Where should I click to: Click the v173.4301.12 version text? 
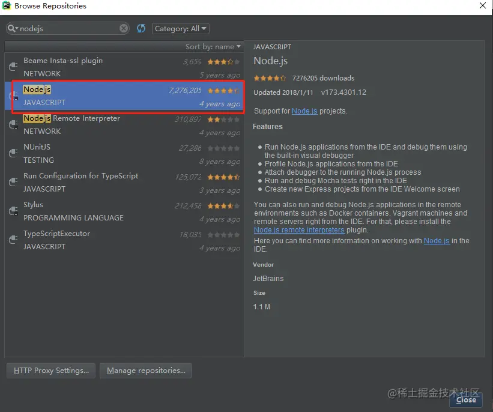(x=343, y=92)
